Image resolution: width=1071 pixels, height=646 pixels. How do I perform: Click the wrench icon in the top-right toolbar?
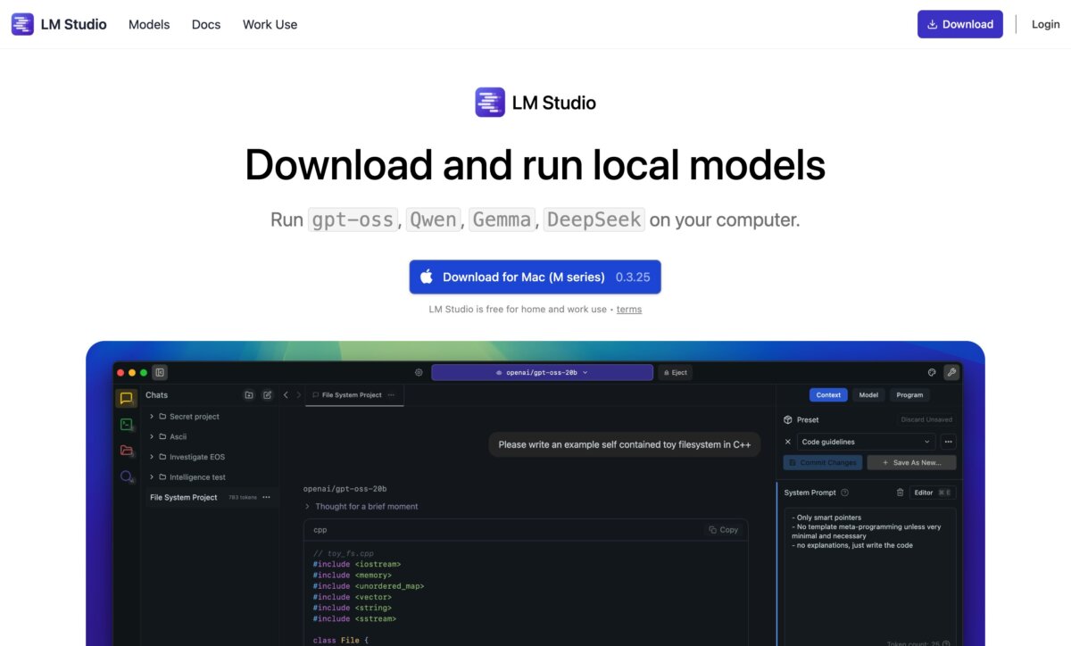952,372
